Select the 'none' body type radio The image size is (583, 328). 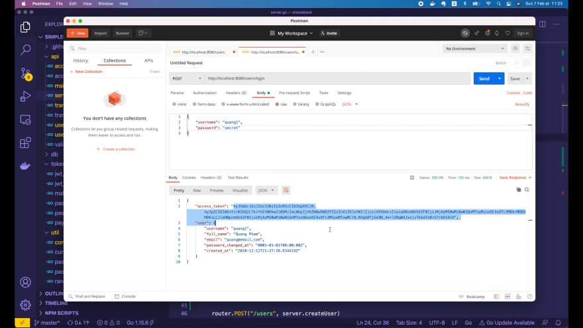point(174,105)
